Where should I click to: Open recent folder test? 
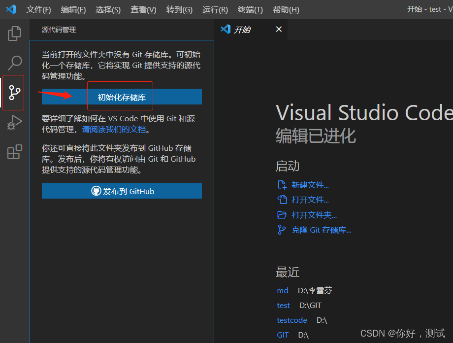point(283,306)
